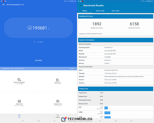154x123 pixels.
Task: Switch to the SINGLE-CORE tab
Action: [100, 11]
